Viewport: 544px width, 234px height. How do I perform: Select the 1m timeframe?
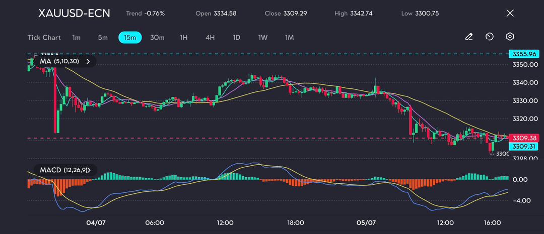(77, 38)
